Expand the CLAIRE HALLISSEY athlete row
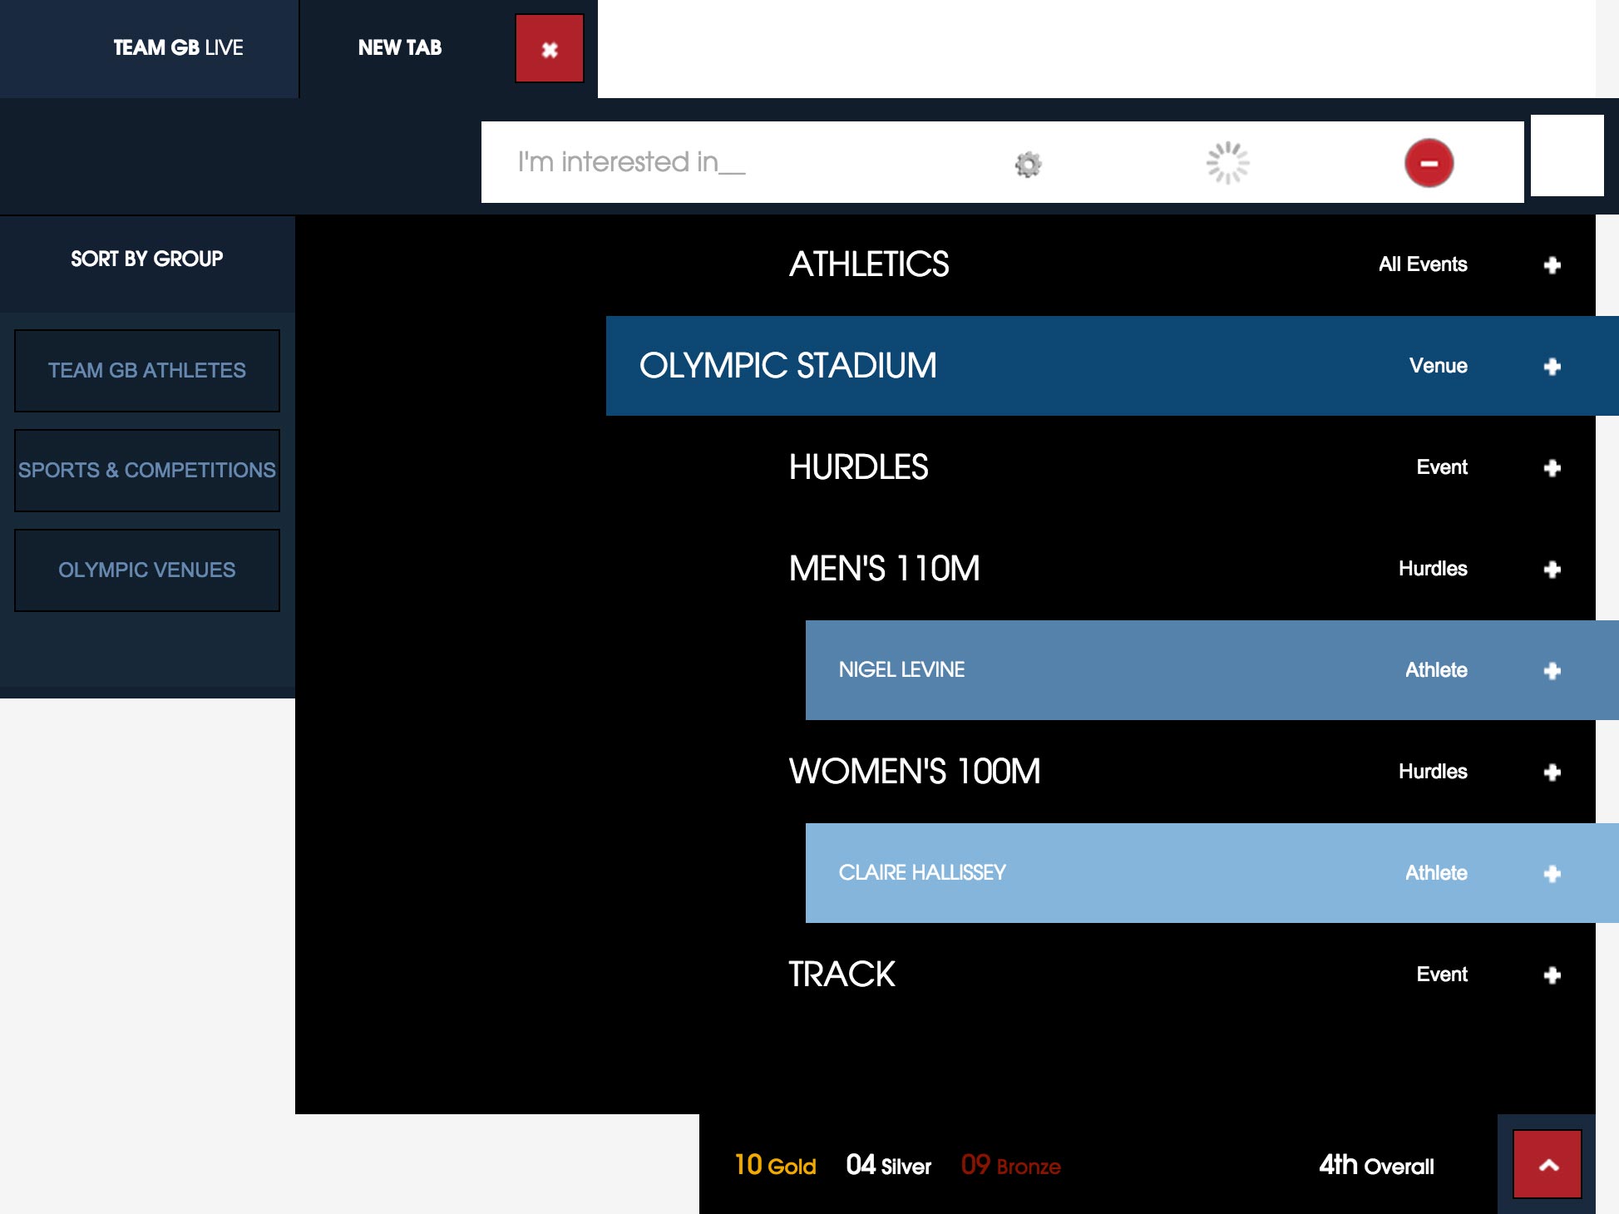The width and height of the screenshot is (1619, 1214). pos(1551,873)
